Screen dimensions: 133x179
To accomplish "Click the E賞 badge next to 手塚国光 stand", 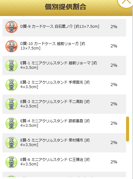I will click(11, 85).
